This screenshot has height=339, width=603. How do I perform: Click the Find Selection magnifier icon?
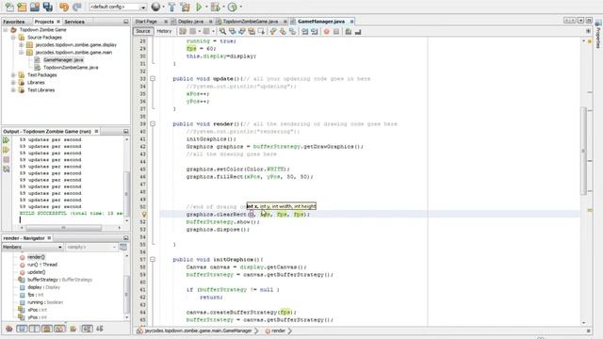[222, 31]
